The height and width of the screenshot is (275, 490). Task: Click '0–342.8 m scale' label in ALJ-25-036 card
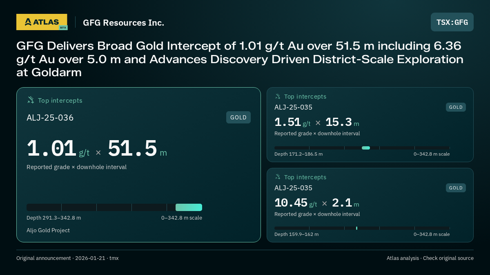182,218
